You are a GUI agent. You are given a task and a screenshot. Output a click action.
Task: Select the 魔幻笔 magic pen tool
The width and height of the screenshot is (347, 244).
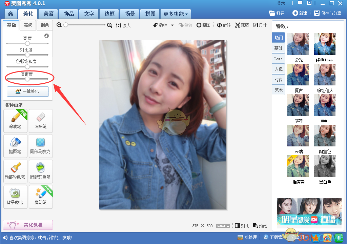(40, 197)
